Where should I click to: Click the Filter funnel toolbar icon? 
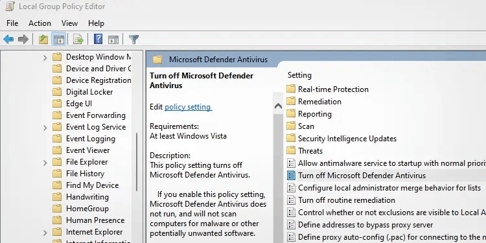(x=133, y=40)
